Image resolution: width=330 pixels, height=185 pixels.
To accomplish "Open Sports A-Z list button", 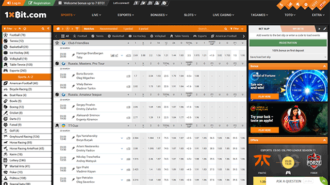I will click(26, 77).
